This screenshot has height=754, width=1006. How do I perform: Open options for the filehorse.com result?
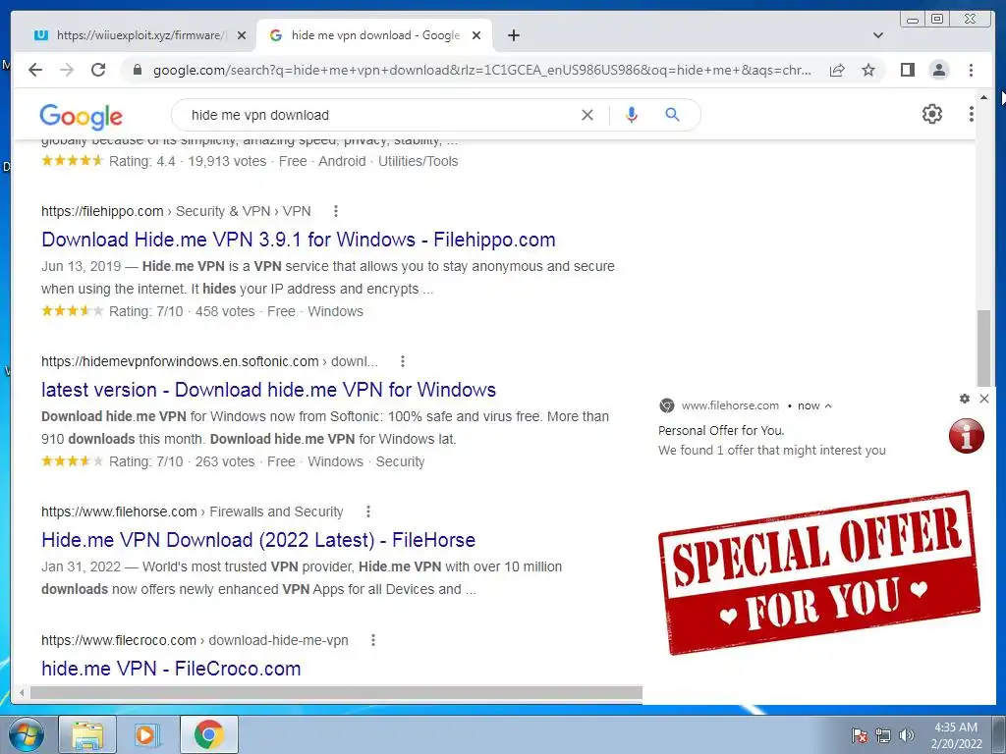click(x=367, y=512)
